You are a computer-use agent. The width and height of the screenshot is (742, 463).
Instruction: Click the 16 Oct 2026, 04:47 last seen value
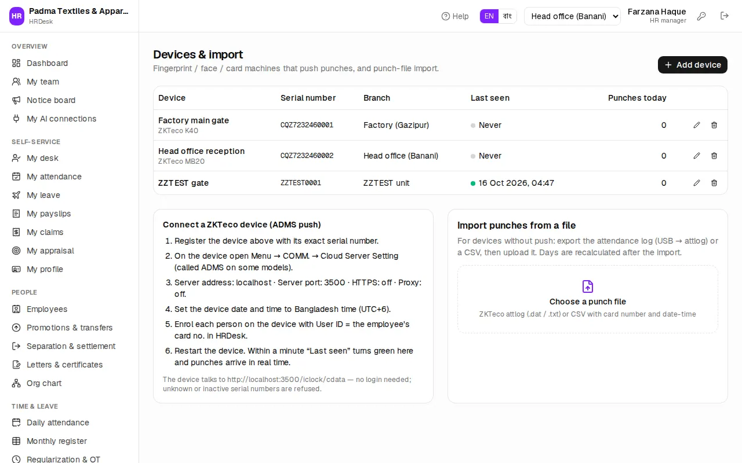coord(517,183)
